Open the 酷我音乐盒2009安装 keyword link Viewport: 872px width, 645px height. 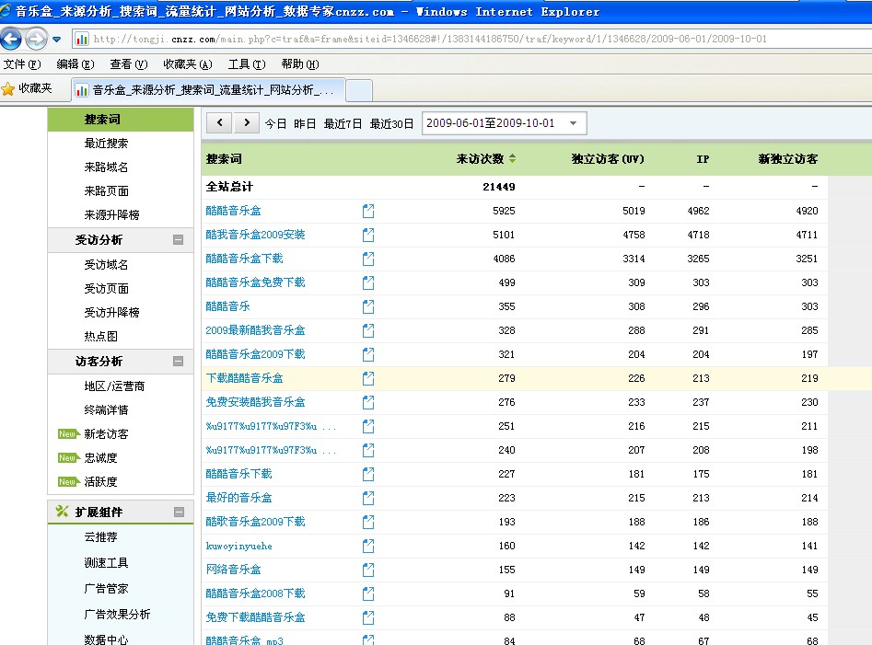coord(255,235)
